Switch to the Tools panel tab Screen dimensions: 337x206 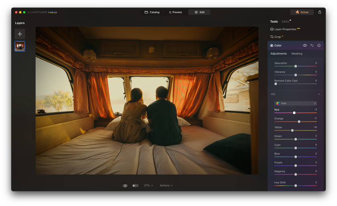coord(274,22)
